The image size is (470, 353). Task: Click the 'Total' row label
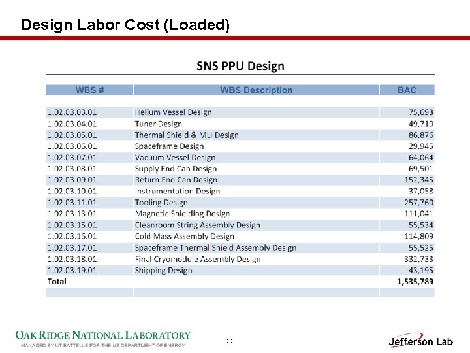(57, 282)
